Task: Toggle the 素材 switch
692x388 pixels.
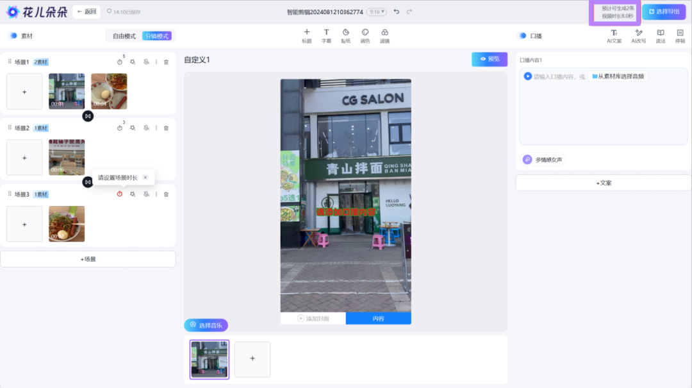Action: coord(13,36)
